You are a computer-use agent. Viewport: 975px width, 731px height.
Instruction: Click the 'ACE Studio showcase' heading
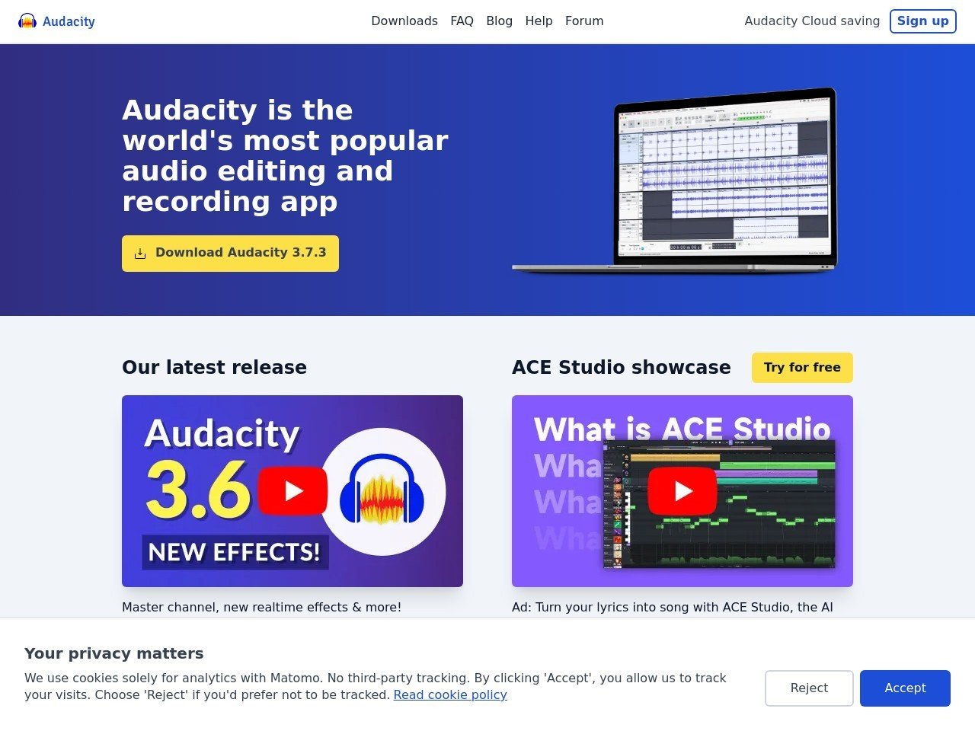click(x=621, y=367)
